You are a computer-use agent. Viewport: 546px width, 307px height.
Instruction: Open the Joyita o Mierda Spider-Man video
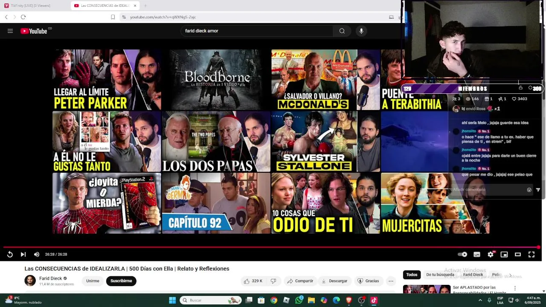coord(107,203)
